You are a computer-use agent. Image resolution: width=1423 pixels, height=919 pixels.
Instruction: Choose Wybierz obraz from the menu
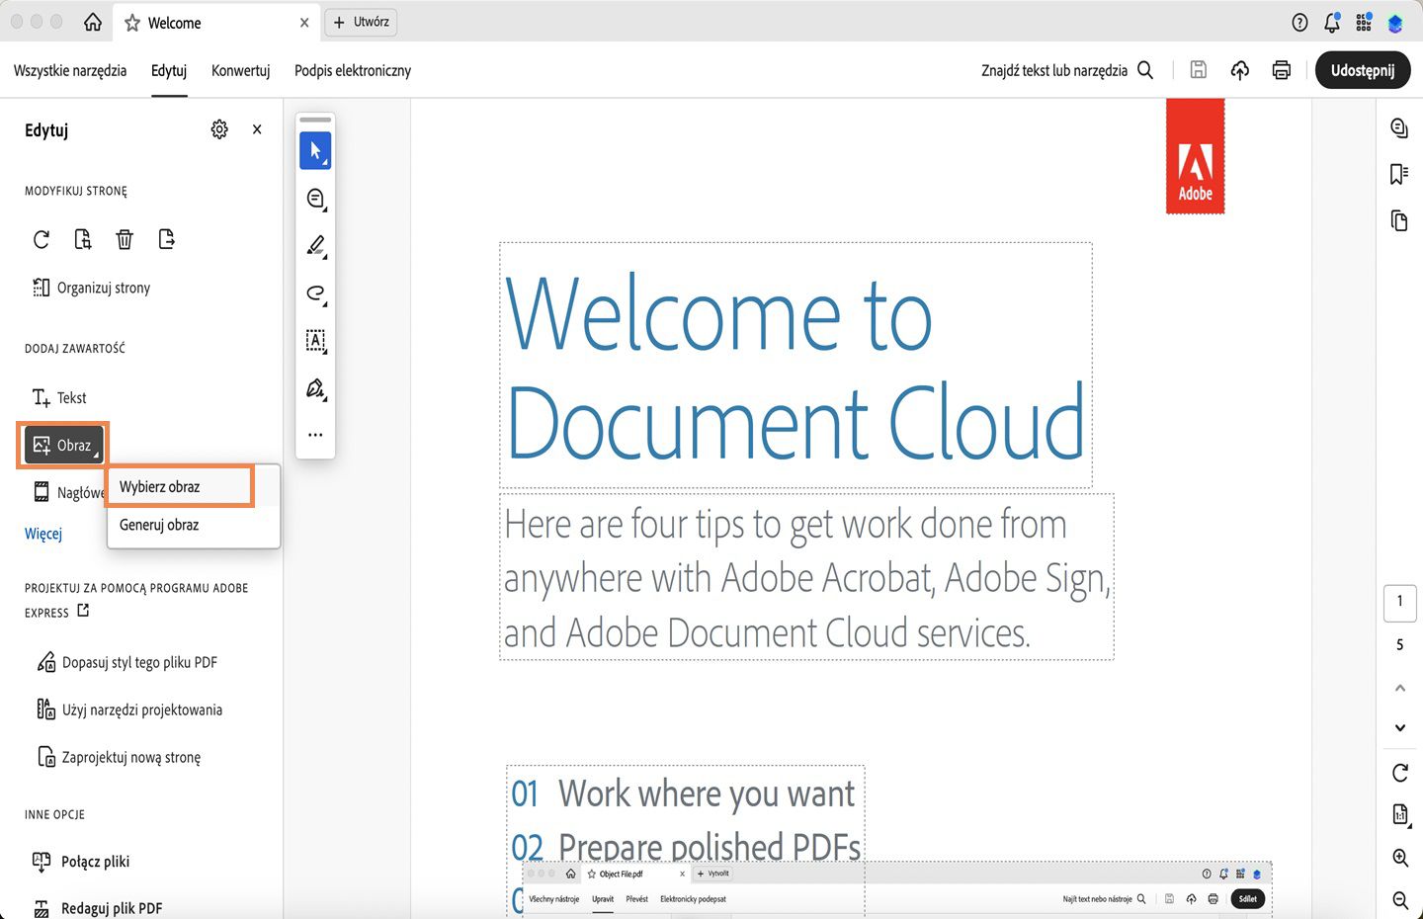coord(159,486)
